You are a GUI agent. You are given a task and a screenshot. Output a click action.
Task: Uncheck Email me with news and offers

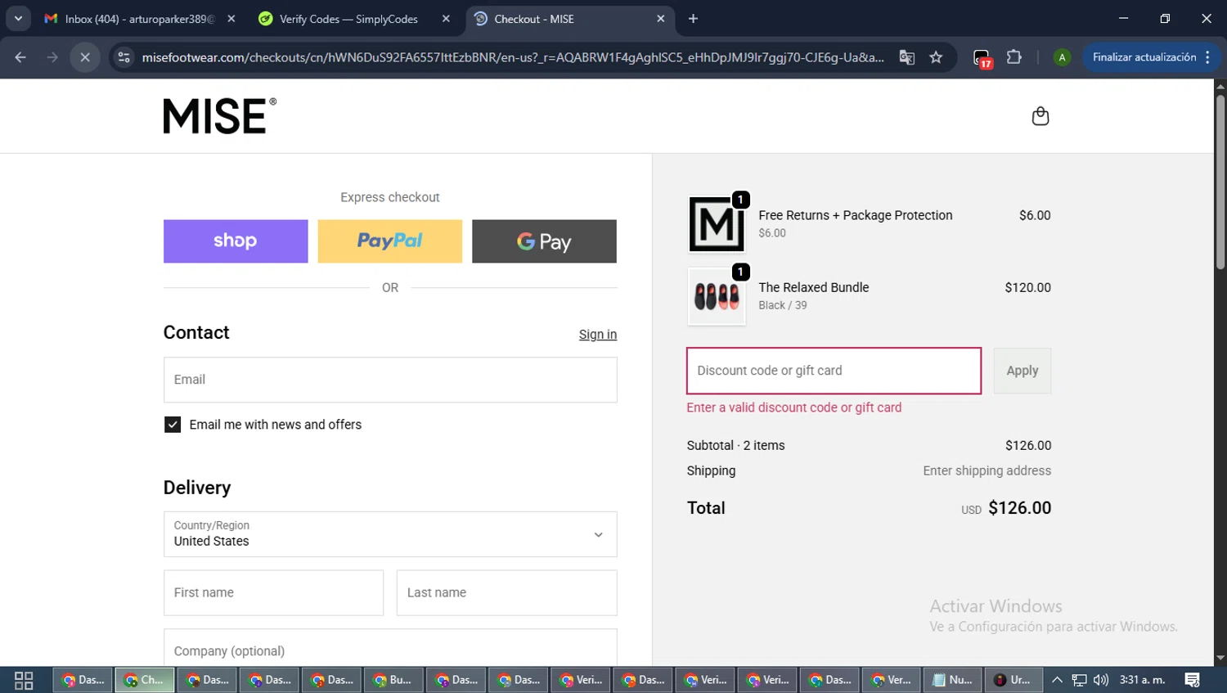tap(173, 425)
